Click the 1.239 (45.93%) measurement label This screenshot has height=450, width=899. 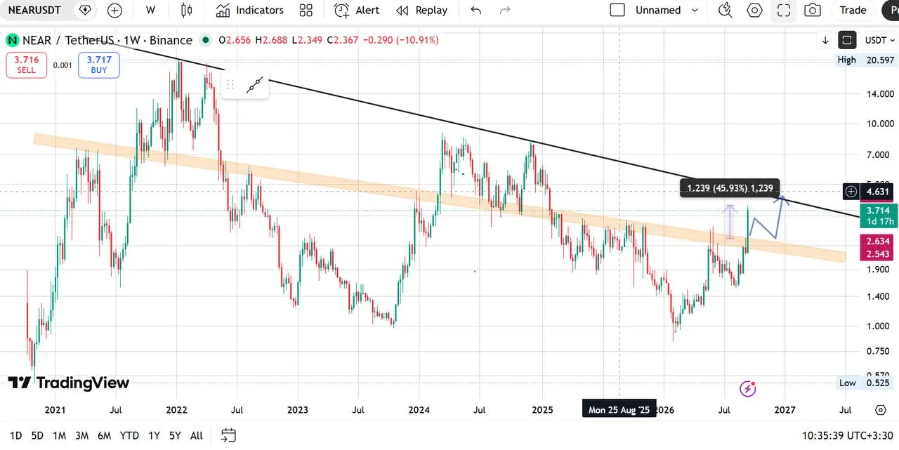point(730,187)
